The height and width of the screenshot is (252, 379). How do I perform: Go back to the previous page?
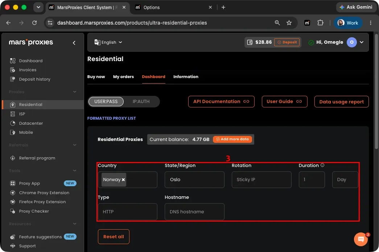(x=8, y=23)
